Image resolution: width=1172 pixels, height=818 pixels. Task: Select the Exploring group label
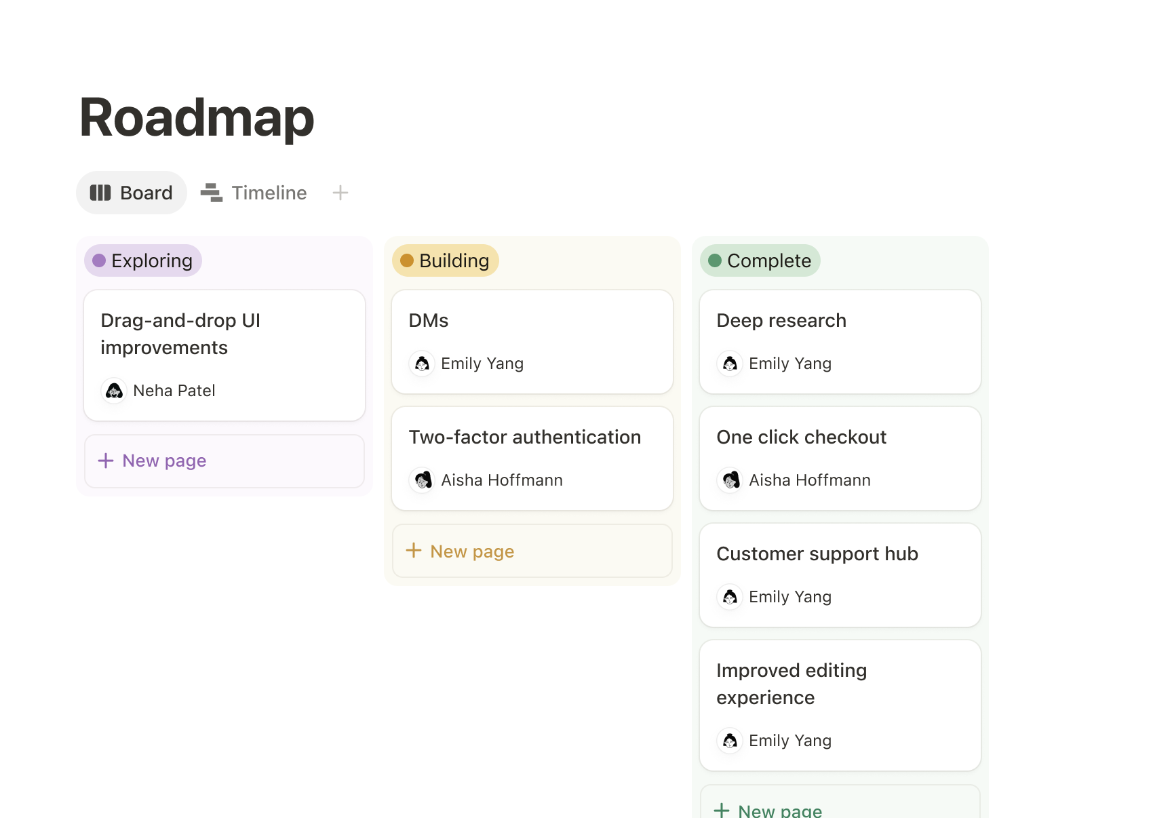click(x=142, y=260)
